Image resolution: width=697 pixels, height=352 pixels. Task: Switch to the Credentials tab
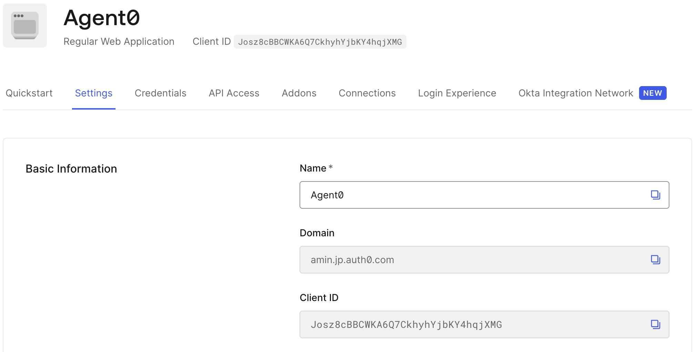(161, 93)
